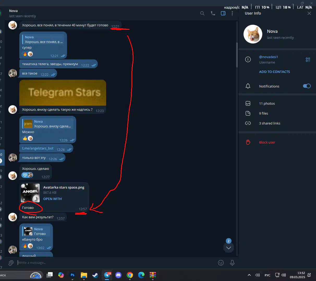The height and width of the screenshot is (281, 316).
Task: Jump to latest messages with the down arrow
Action: 229,248
